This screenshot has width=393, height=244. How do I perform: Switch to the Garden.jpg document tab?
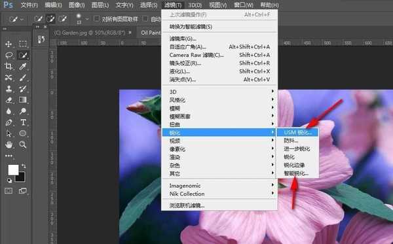[x=93, y=33]
